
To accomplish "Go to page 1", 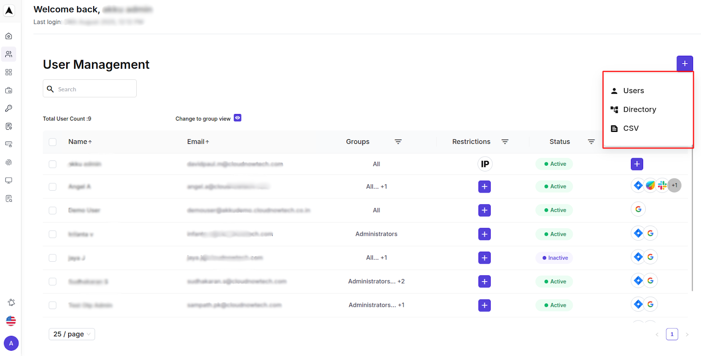I will [x=672, y=334].
